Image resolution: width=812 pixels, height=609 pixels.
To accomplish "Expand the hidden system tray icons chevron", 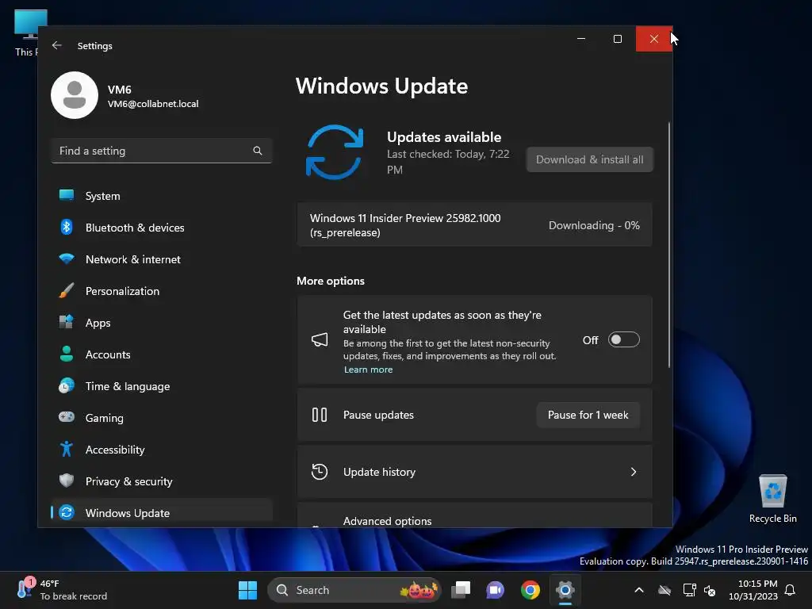I will (639, 590).
